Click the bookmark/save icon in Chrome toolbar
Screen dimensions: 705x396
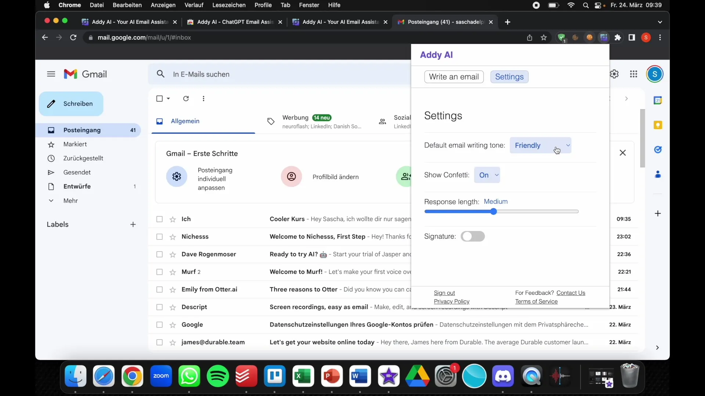[x=544, y=37]
